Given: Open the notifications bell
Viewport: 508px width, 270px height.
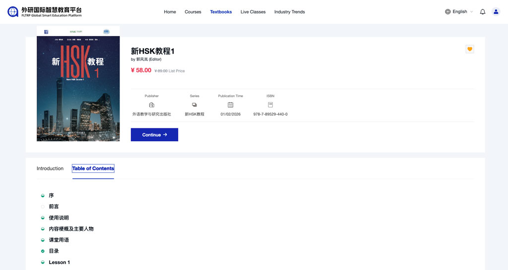Looking at the screenshot, I should [483, 12].
